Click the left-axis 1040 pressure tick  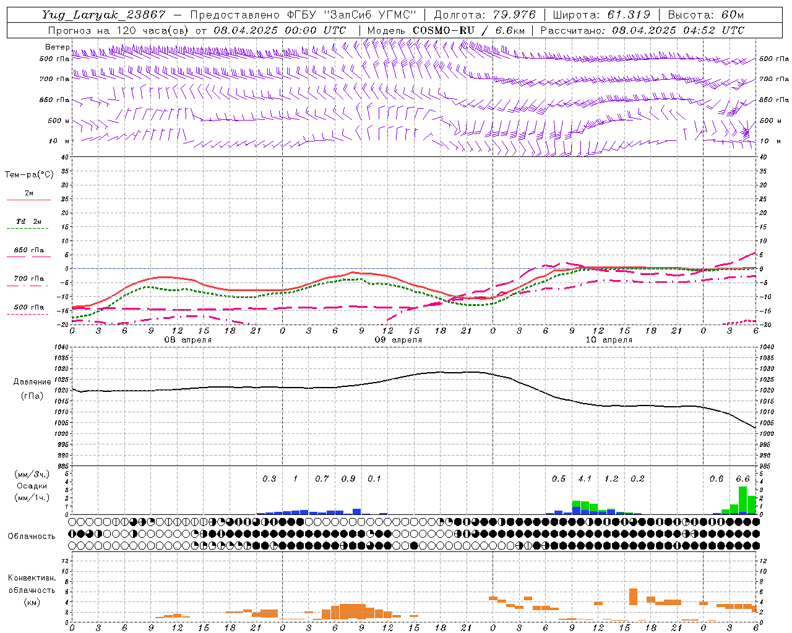click(x=61, y=347)
